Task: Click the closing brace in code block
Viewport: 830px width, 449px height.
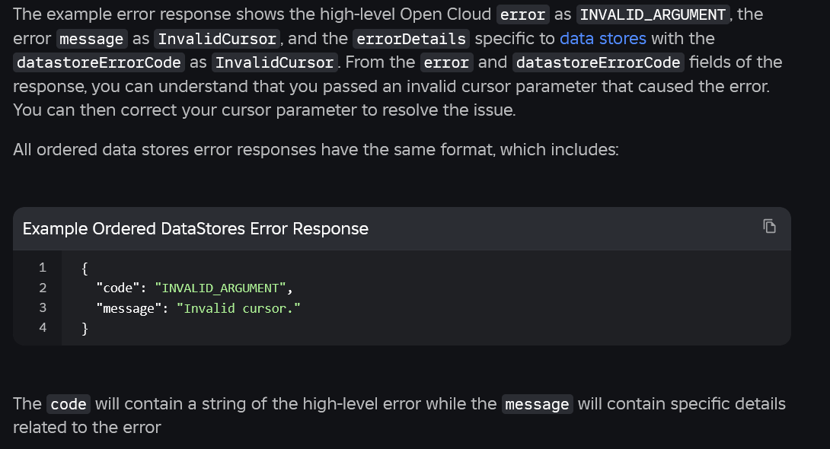Action: click(x=85, y=328)
